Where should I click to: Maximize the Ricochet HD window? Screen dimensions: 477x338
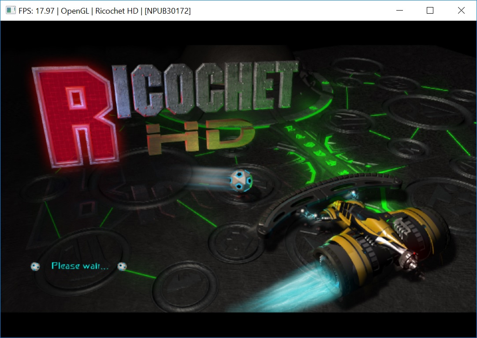[x=430, y=11]
